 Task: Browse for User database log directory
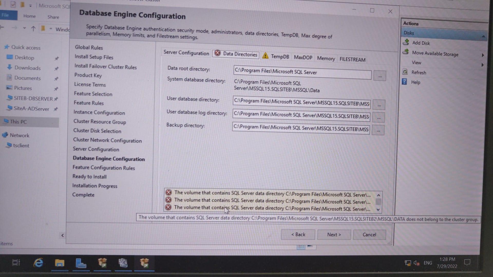(378, 118)
